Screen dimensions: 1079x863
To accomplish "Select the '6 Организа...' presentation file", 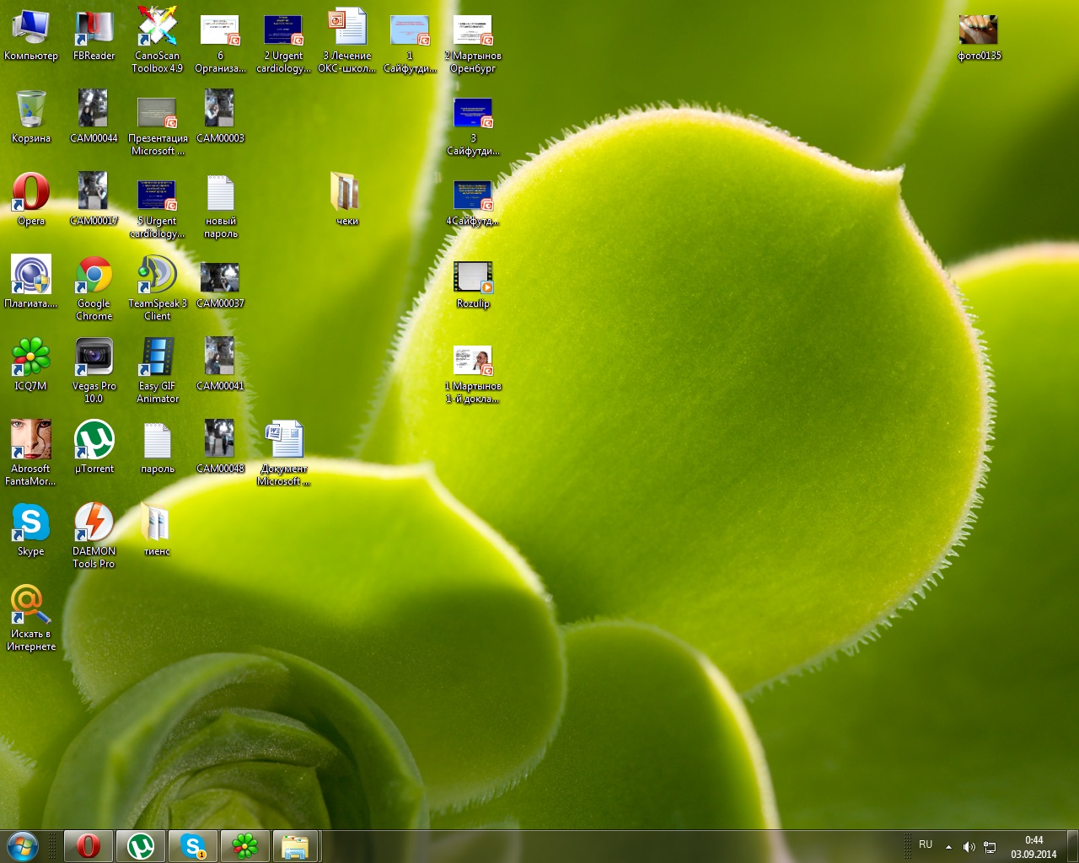I will tap(220, 42).
